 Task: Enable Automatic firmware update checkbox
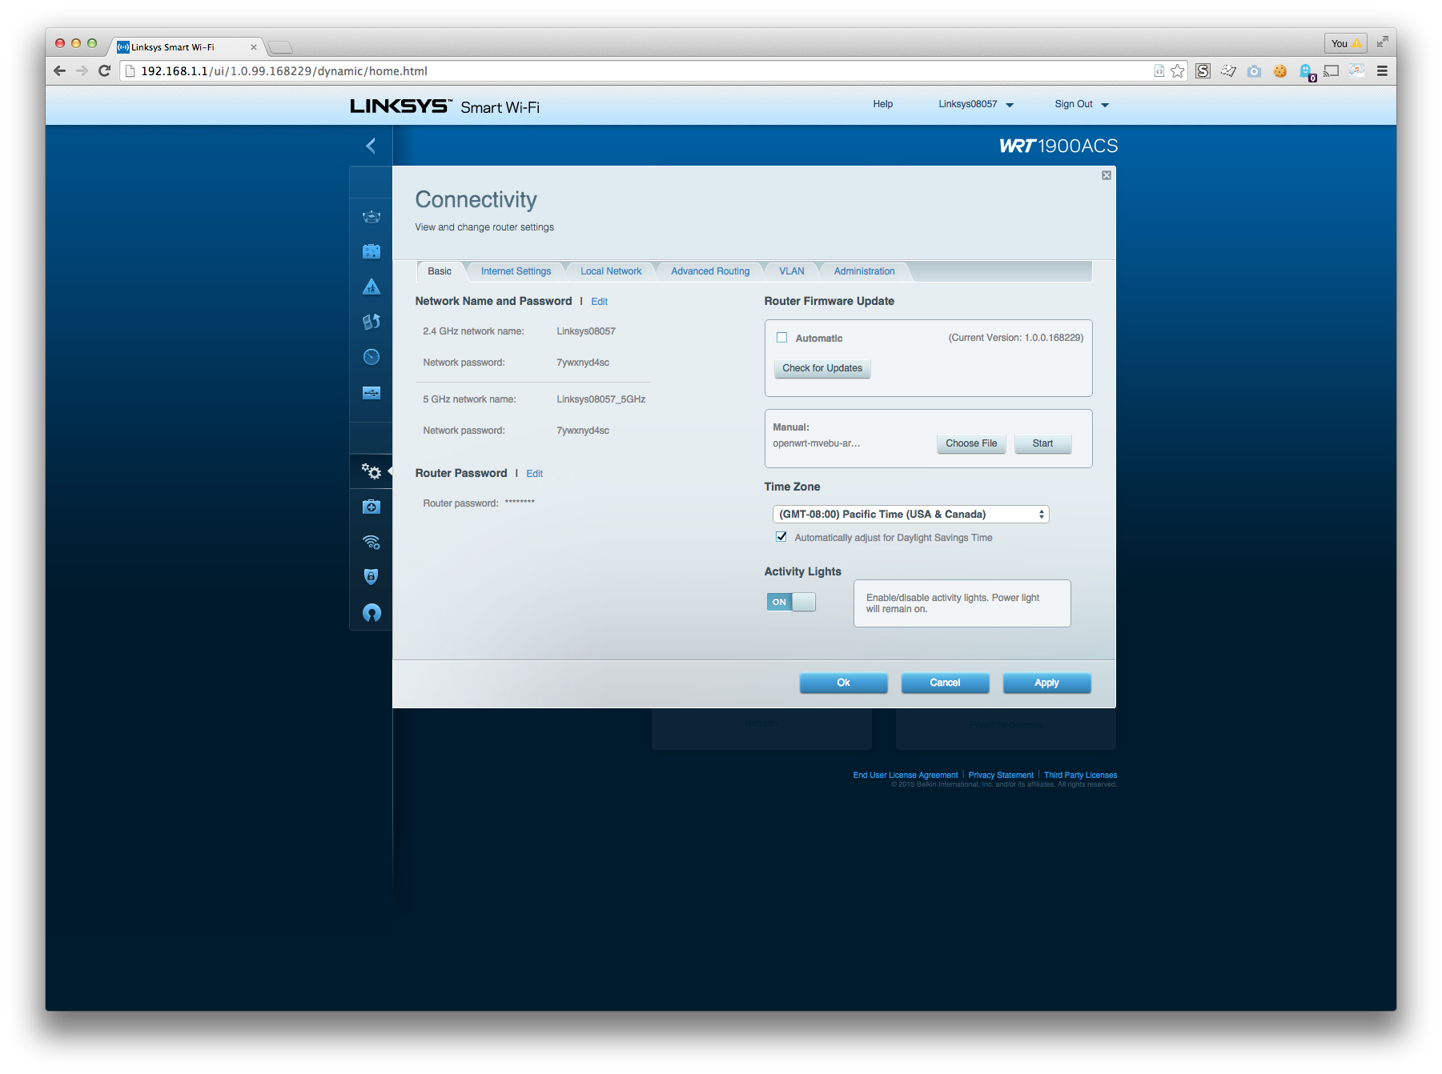point(782,338)
